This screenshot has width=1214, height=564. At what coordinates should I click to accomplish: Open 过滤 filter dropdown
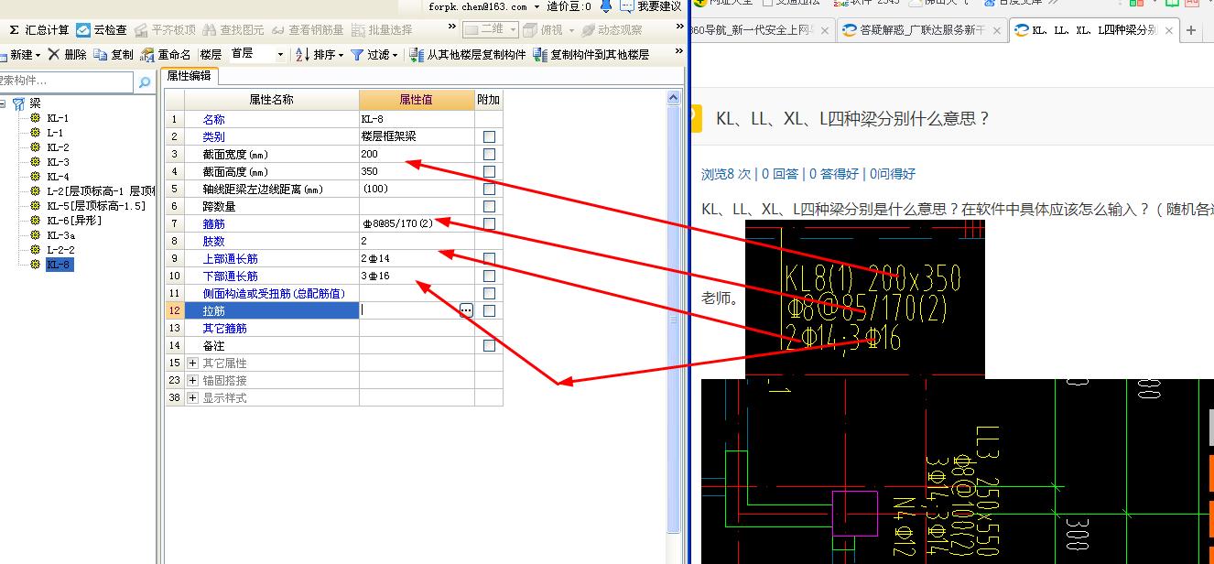point(375,55)
